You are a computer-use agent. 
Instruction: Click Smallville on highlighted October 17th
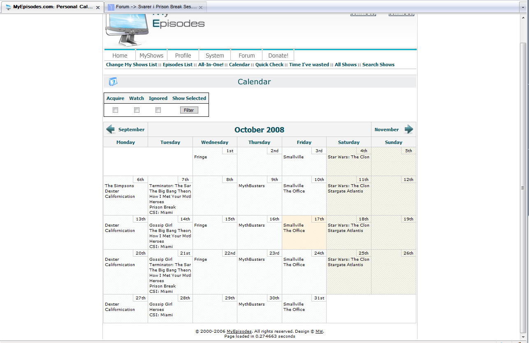[294, 225]
